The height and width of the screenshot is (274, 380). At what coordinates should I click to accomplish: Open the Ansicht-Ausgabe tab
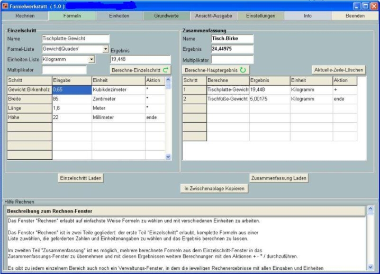[213, 16]
